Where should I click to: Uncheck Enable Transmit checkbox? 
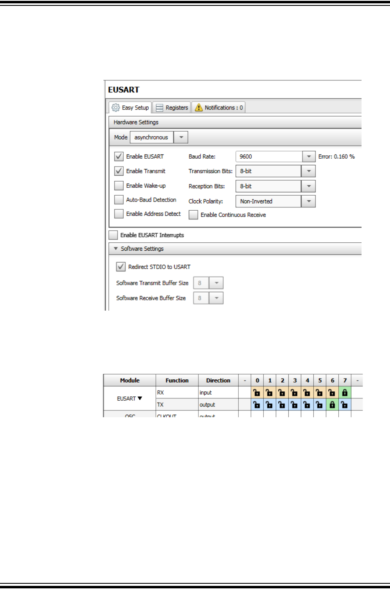pyautogui.click(x=119, y=171)
